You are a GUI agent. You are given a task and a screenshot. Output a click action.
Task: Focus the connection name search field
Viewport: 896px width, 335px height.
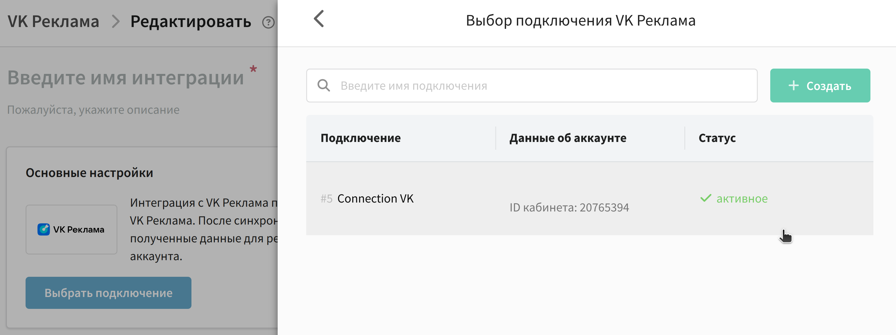pos(532,86)
